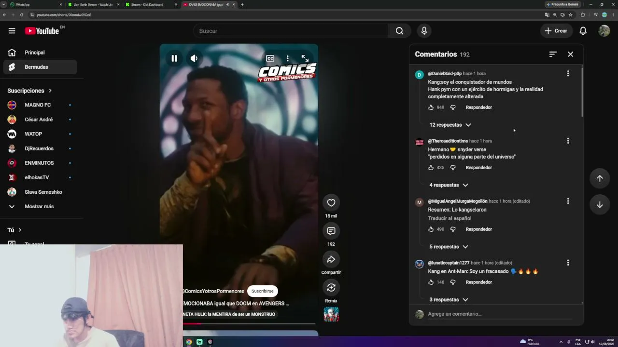
Task: Expand the 5 respuestas thread
Action: (x=449, y=247)
